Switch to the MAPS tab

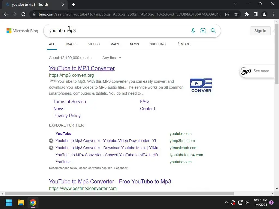tap(115, 44)
